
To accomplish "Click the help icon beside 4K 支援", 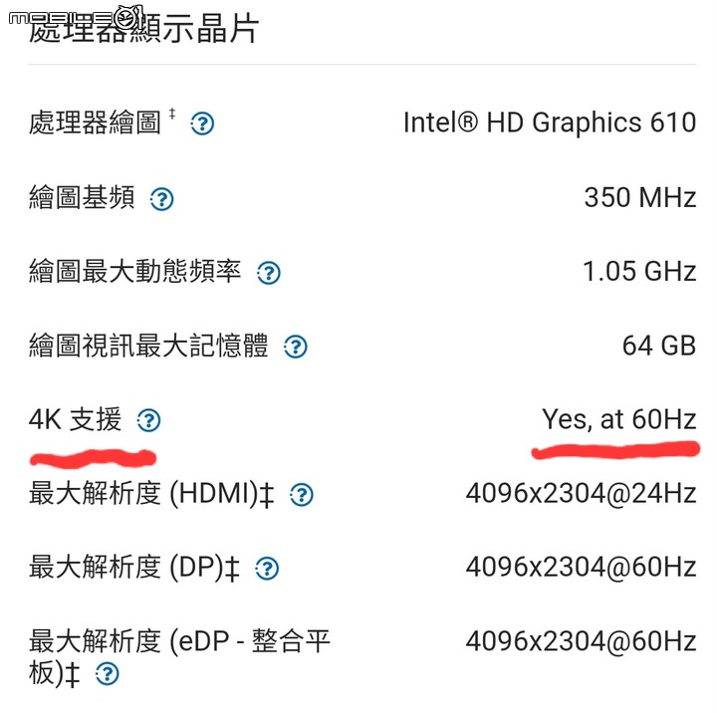I will (148, 420).
